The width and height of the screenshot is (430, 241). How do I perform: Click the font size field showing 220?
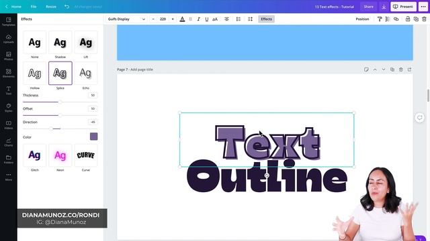pos(163,19)
